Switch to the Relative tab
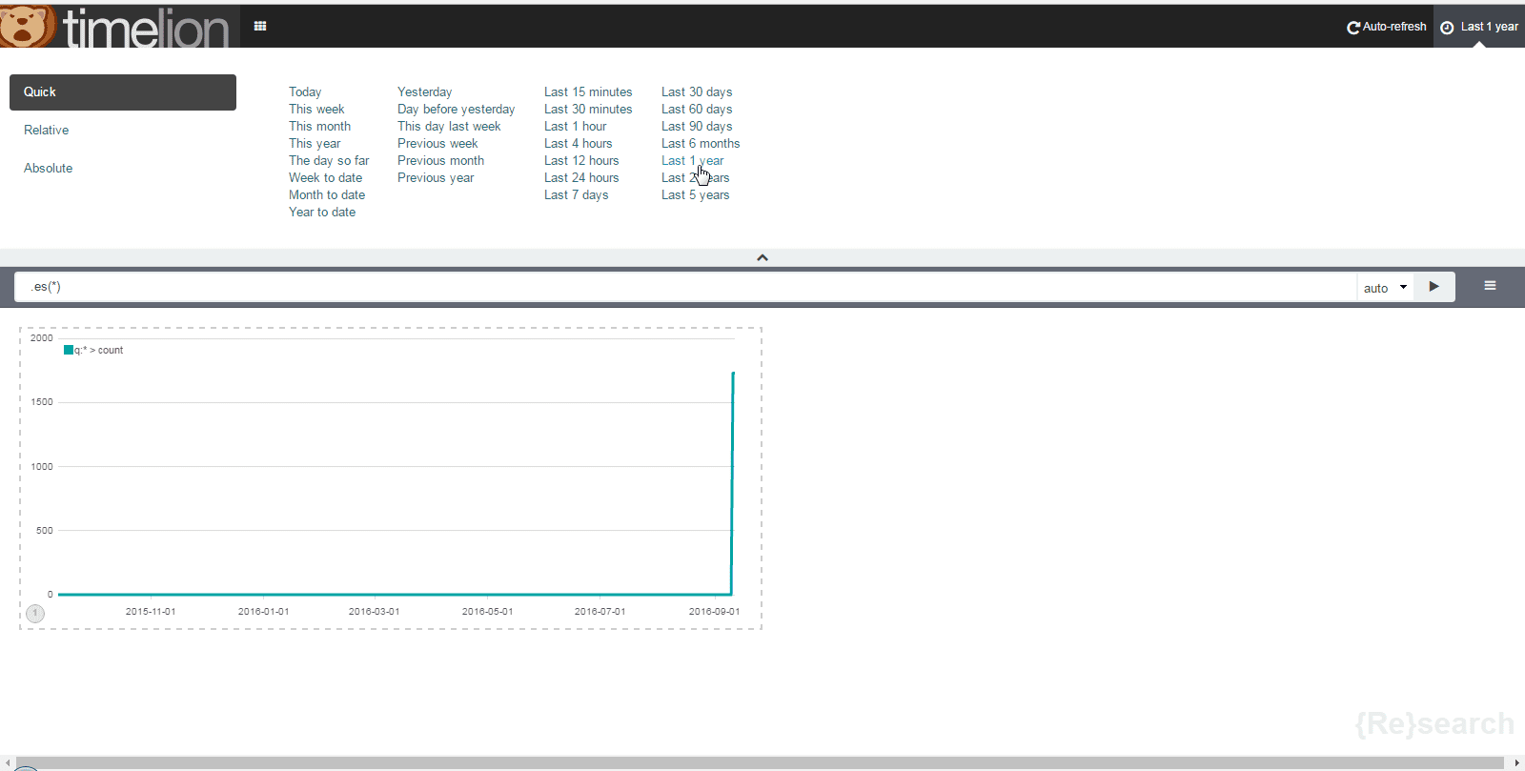 coord(47,131)
